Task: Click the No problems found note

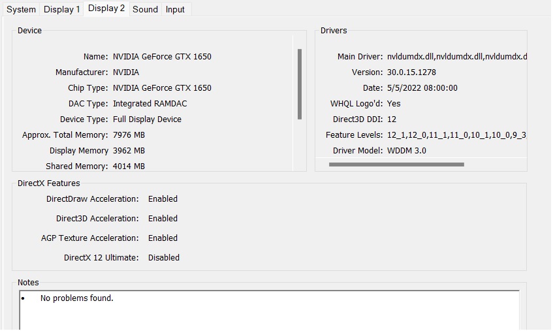Action: (77, 298)
